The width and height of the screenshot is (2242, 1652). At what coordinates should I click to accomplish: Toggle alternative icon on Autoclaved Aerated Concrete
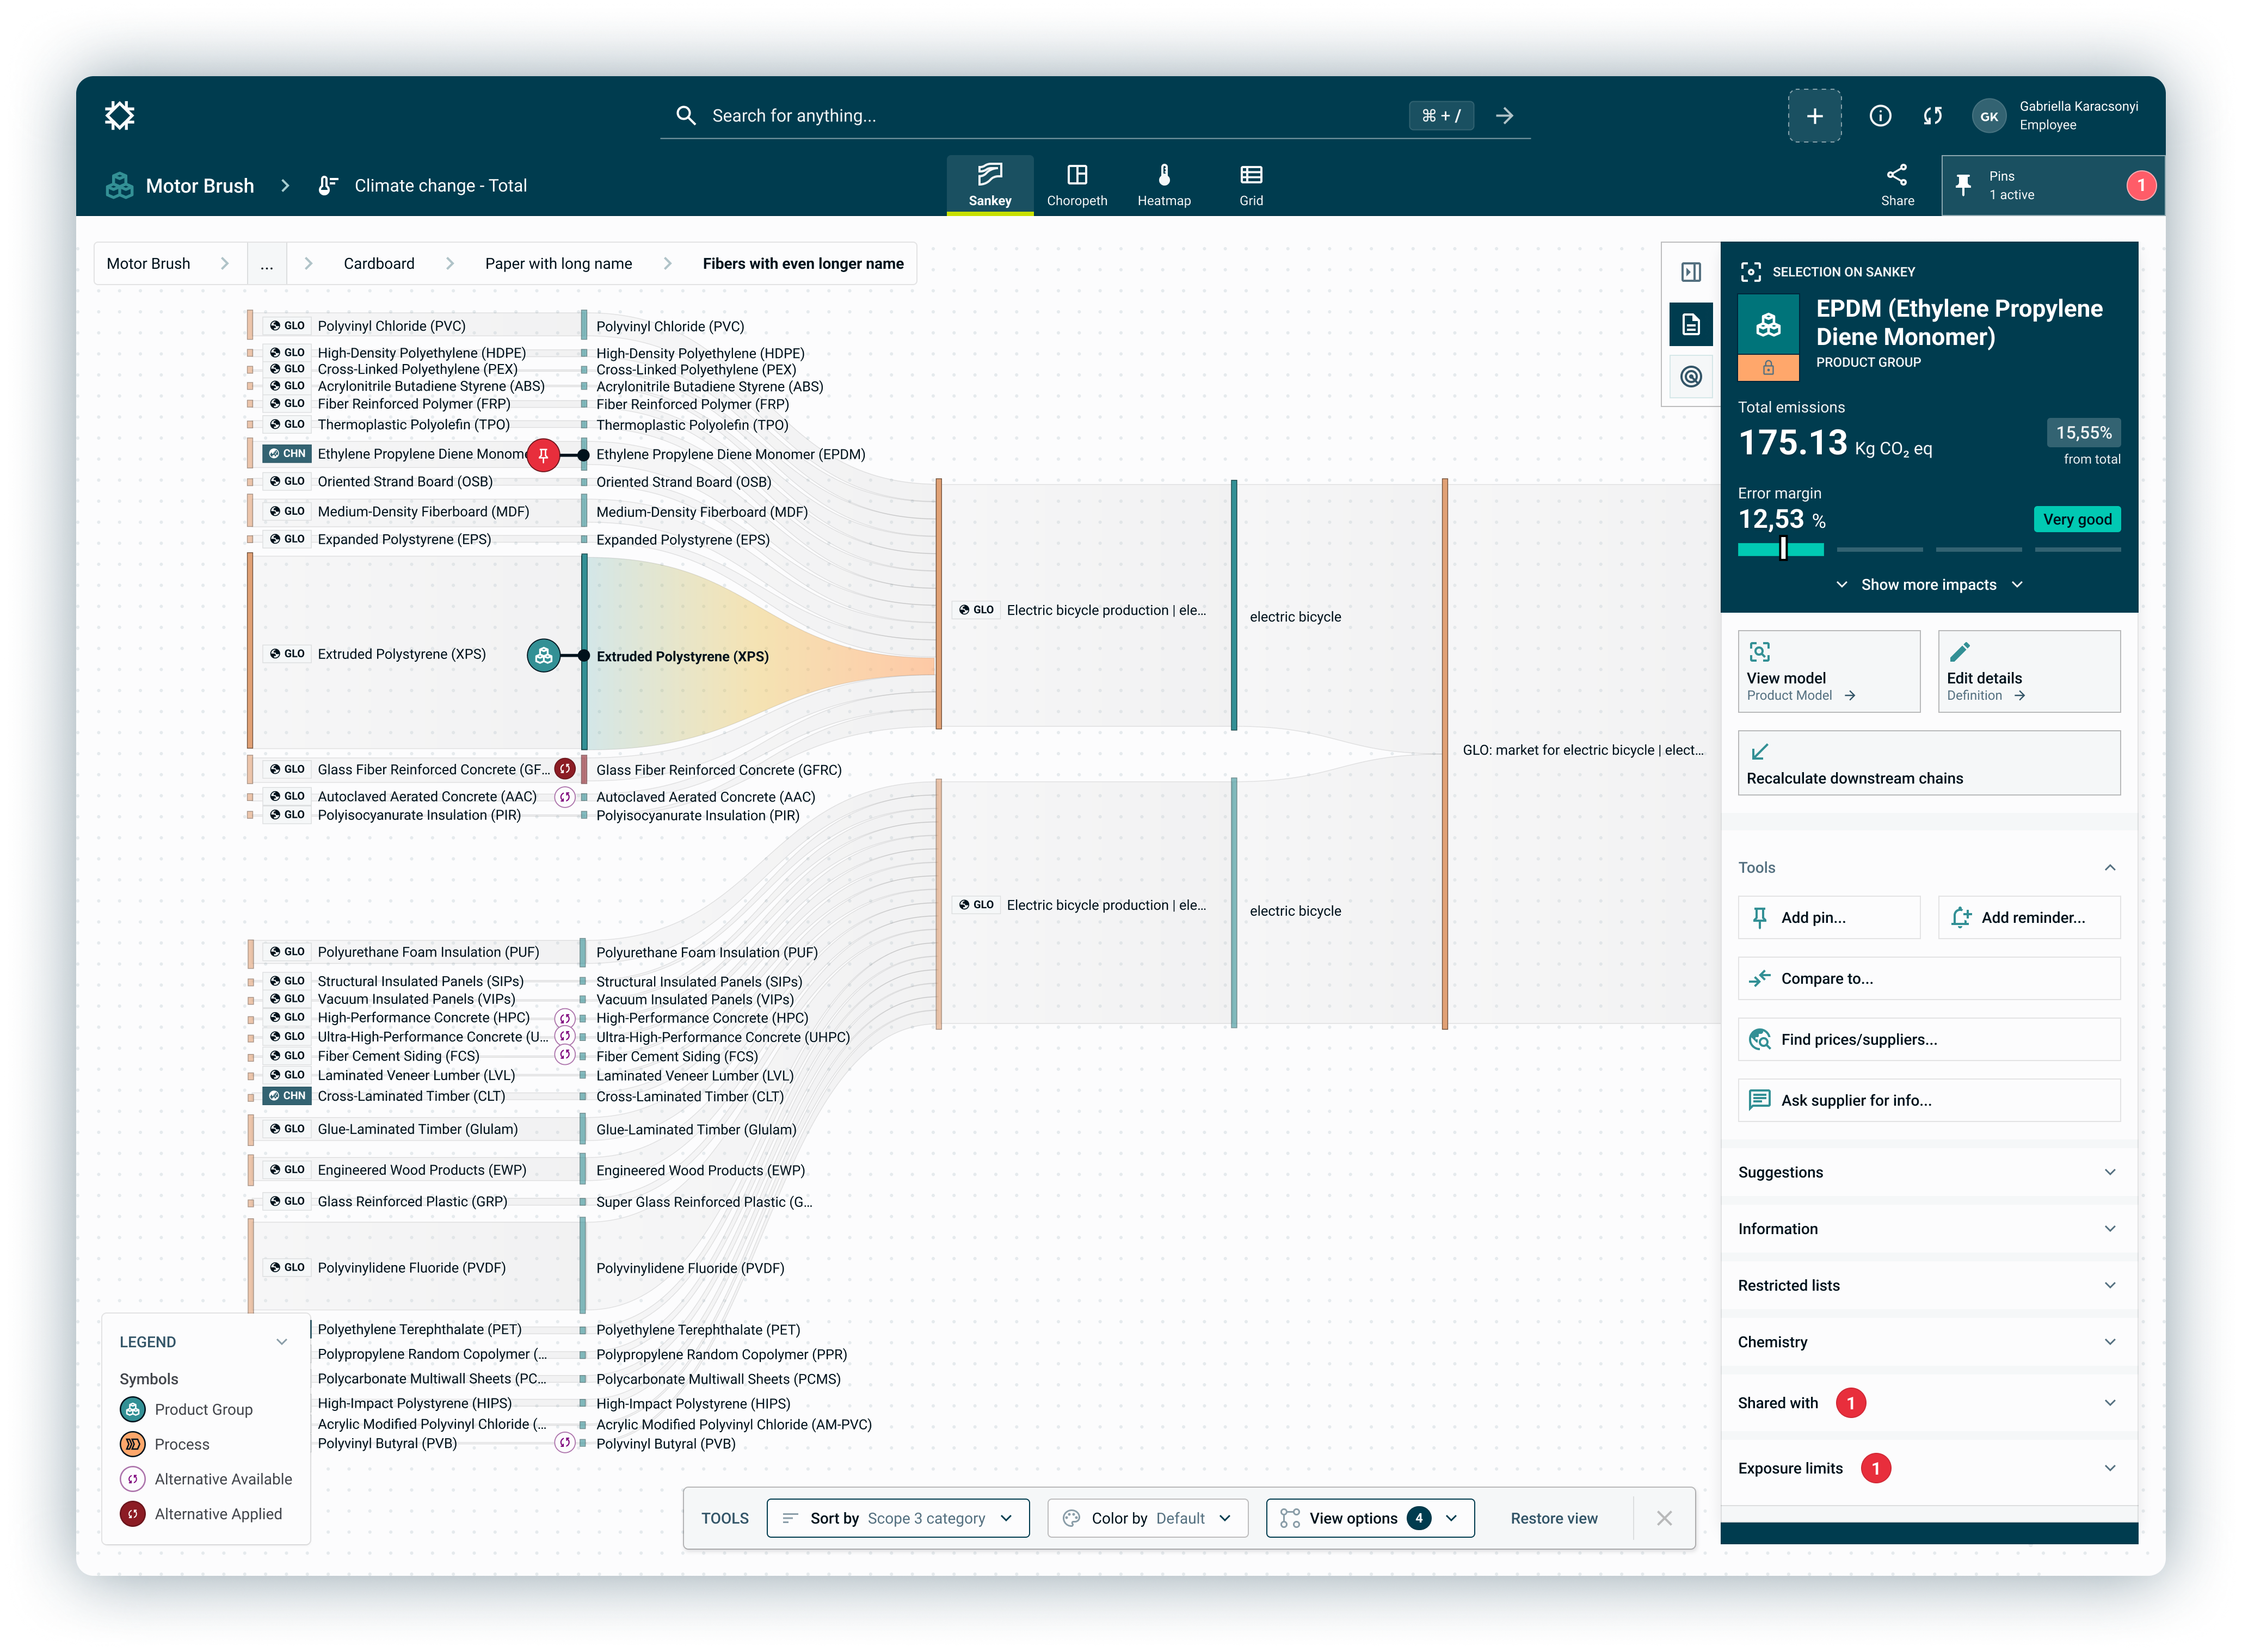coord(565,797)
